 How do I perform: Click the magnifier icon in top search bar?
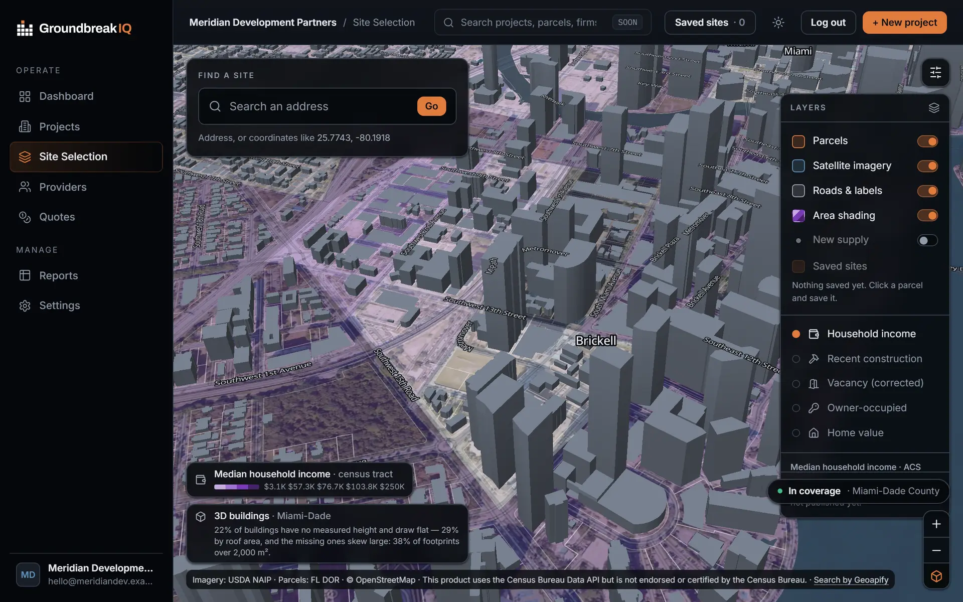[x=448, y=23]
